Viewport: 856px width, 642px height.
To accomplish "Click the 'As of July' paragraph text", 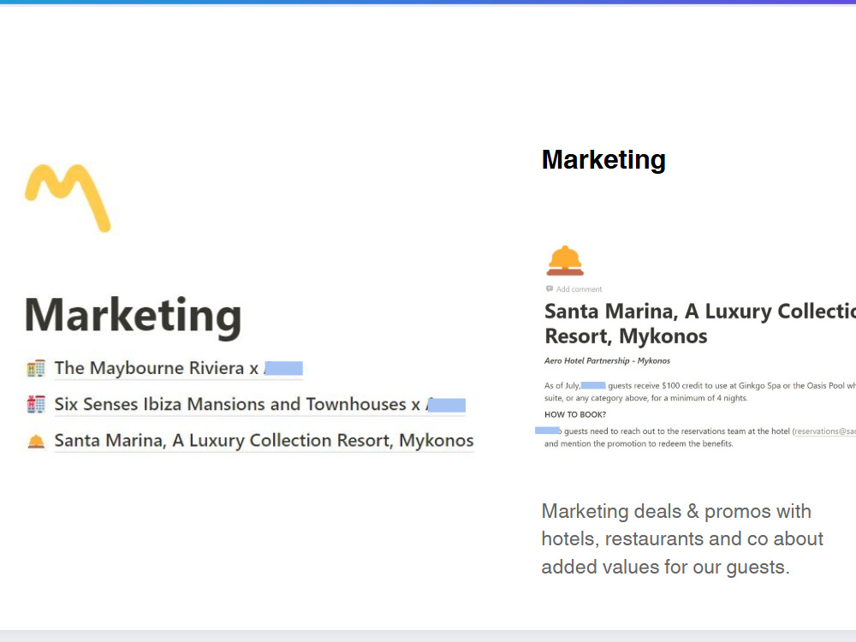I will click(700, 392).
